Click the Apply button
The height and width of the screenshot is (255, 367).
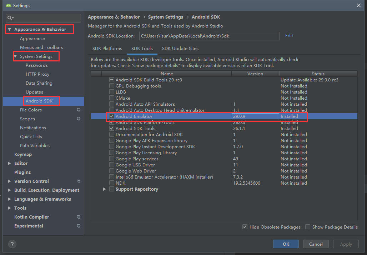coord(346,244)
